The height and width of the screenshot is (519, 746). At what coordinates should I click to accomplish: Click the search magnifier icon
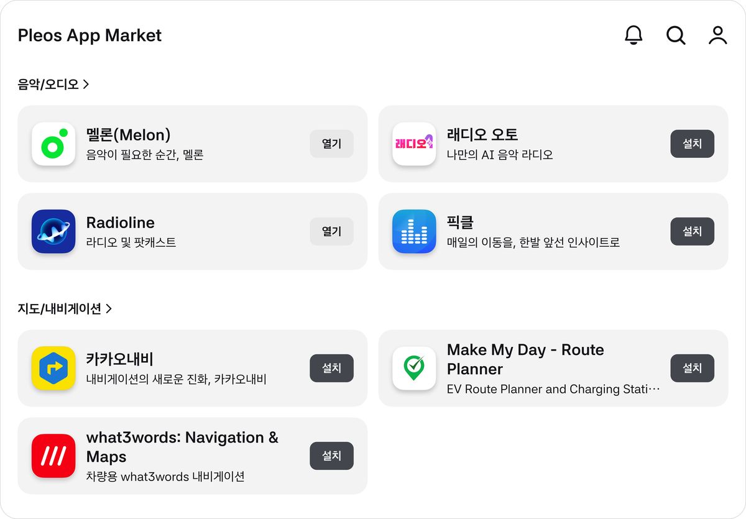pyautogui.click(x=676, y=35)
